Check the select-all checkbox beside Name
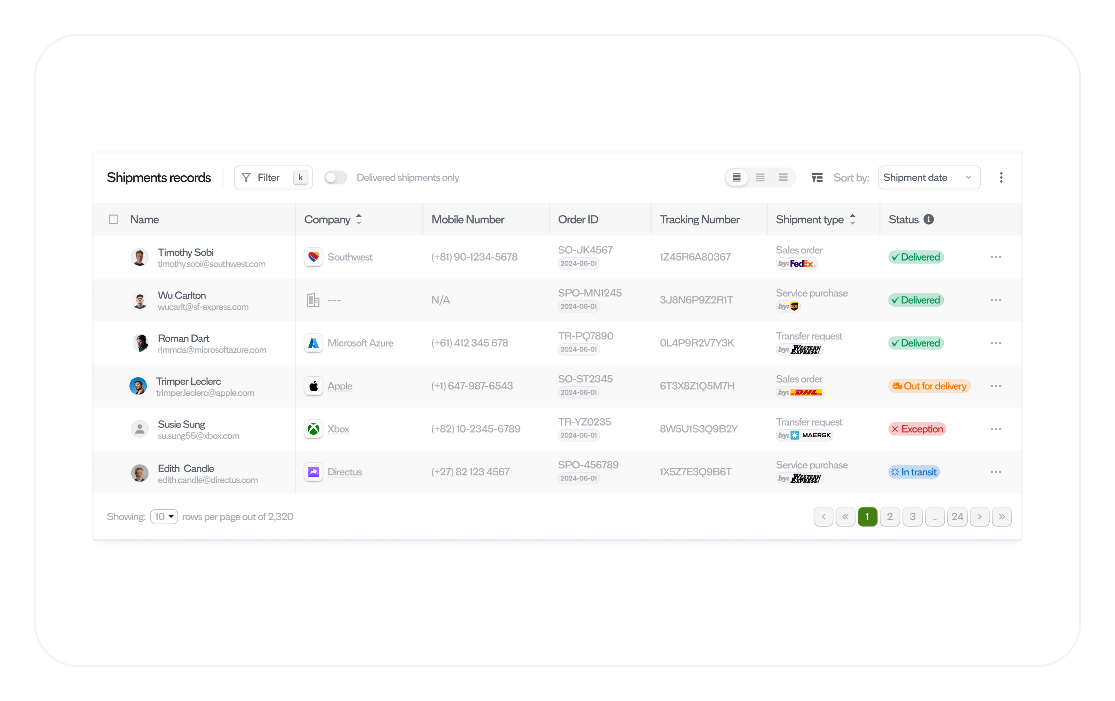The image size is (1115, 701). pyautogui.click(x=114, y=219)
